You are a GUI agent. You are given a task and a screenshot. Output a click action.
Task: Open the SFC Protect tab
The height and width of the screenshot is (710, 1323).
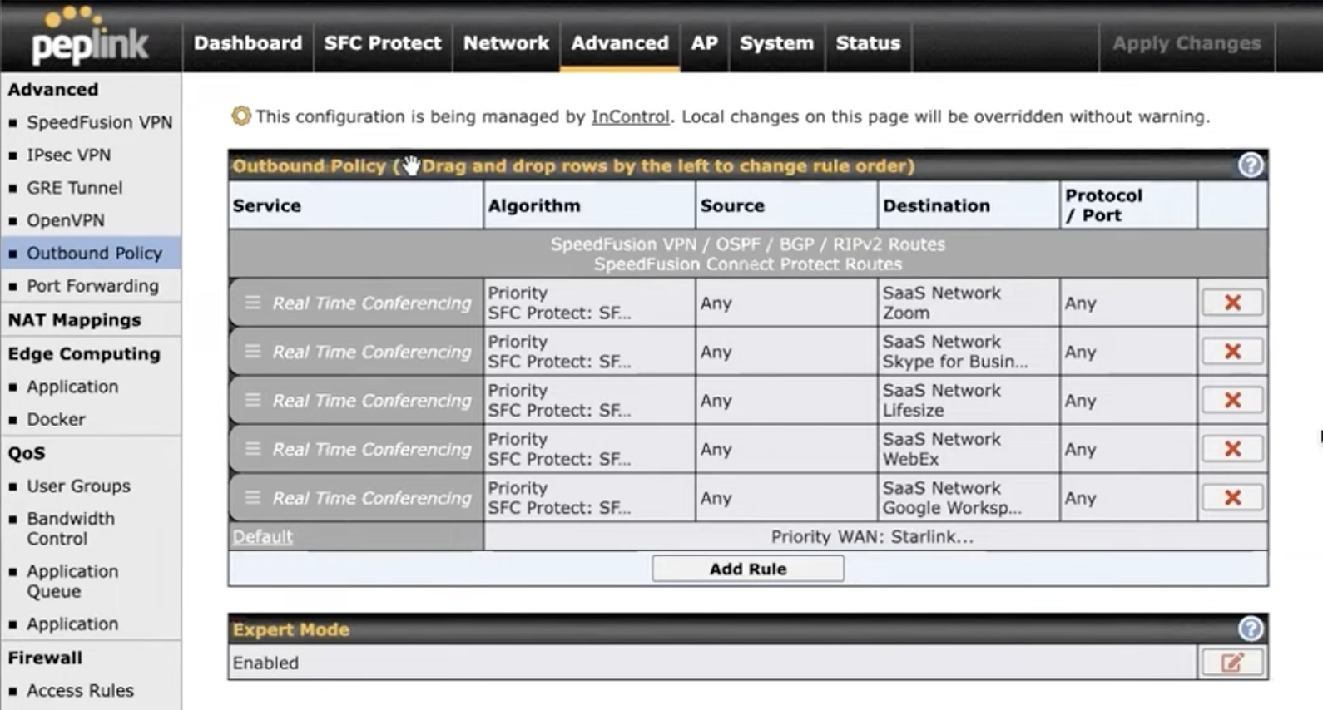tap(383, 43)
